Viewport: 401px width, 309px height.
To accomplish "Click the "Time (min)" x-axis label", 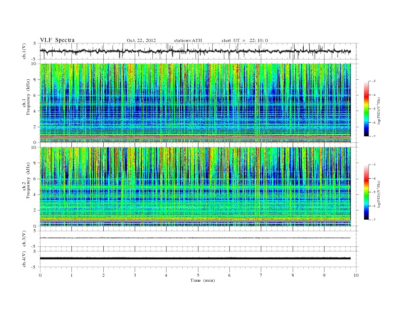I will [x=203, y=280].
